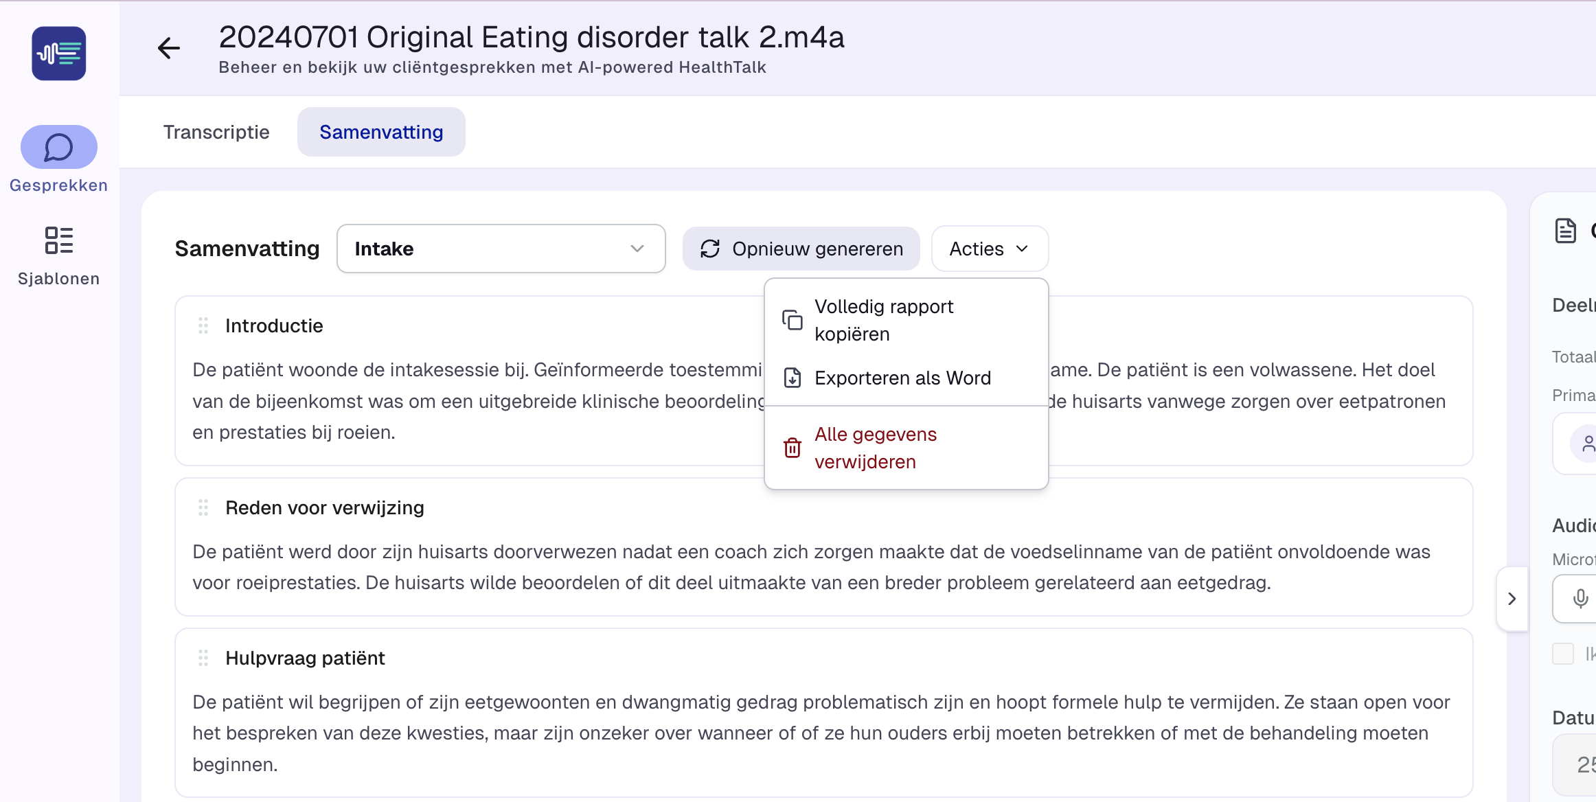Choose Alle gegevens verwijderen
The height and width of the screenshot is (802, 1596).
point(876,448)
